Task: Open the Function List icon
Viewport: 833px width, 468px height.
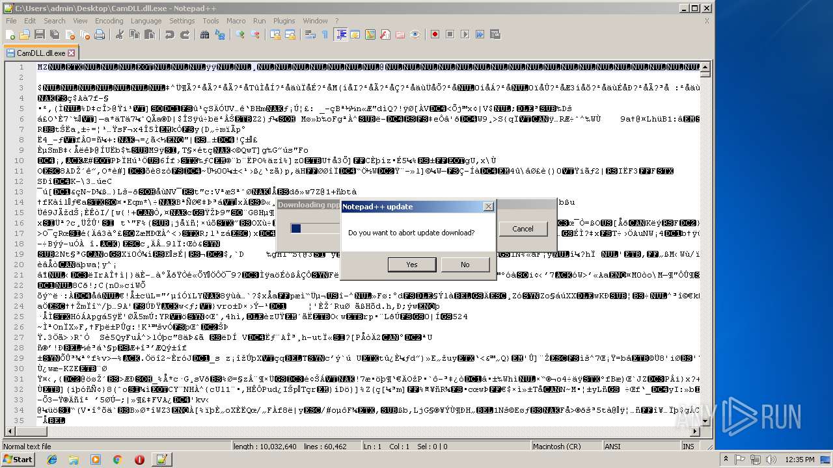Action: [385, 34]
